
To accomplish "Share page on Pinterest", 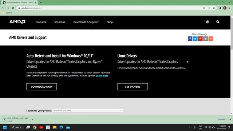I will point(200,39).
